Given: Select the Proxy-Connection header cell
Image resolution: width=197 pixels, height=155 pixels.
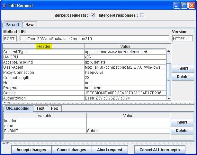Looking at the screenshot, I should pos(43,73).
